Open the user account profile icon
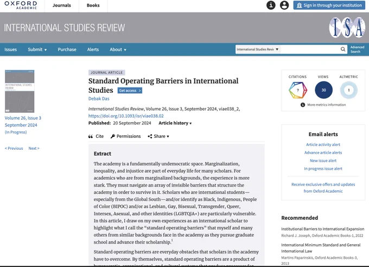Viewport: 369px width, 267px height. [284, 5]
